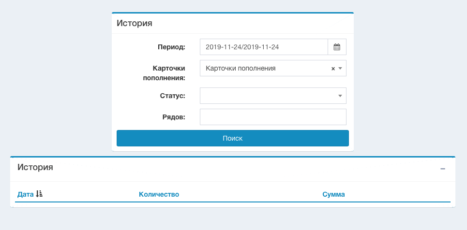Click into the Рядов input field
This screenshot has width=467, height=230.
[273, 117]
